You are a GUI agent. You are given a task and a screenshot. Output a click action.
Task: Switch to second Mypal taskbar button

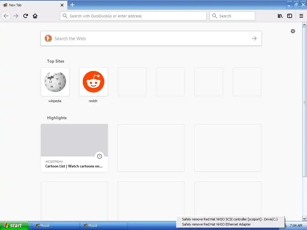tap(103, 226)
